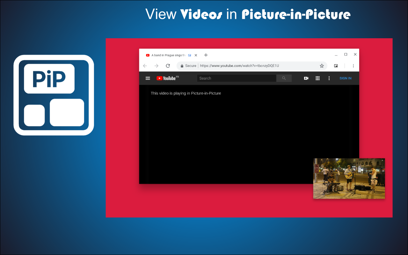408x255 pixels.
Task: Open the YouTube apps grid icon
Action: [317, 78]
